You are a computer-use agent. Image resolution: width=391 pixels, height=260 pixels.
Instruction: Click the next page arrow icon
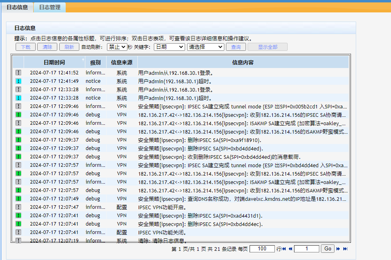pyautogui.click(x=338, y=249)
